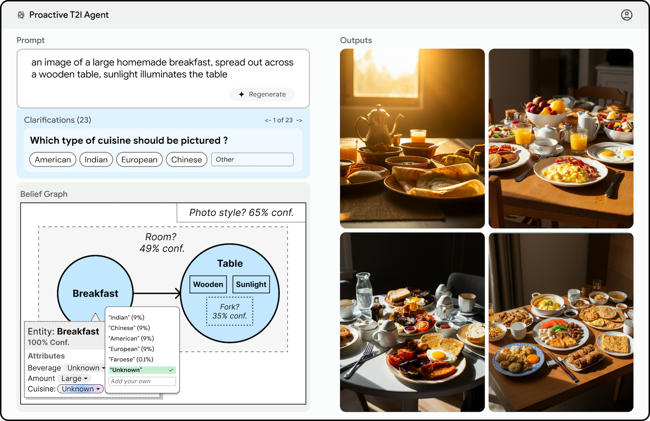Viewport: 650px width, 421px height.
Task: Choose the Indian cuisine chip
Action: (96, 160)
